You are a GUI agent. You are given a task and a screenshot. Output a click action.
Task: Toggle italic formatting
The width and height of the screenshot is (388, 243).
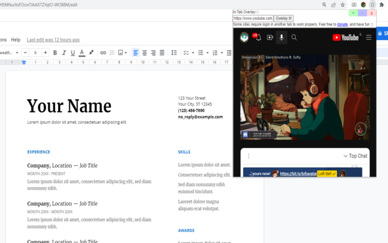click(64, 53)
